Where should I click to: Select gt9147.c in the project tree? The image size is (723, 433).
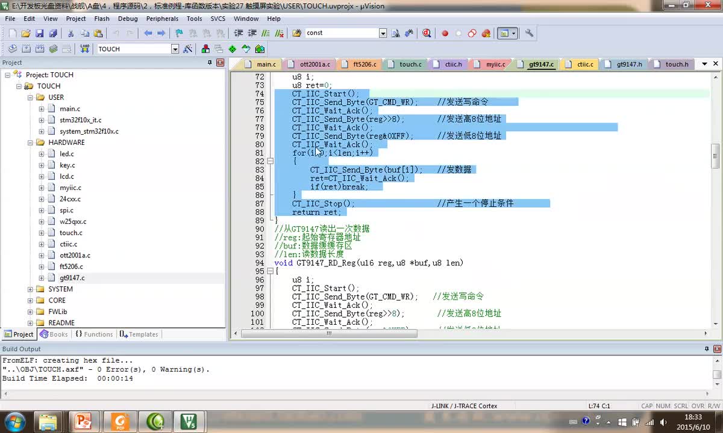coord(72,278)
